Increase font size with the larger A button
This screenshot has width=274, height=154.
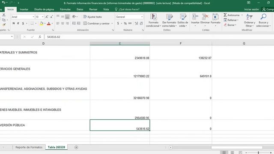click(47, 17)
